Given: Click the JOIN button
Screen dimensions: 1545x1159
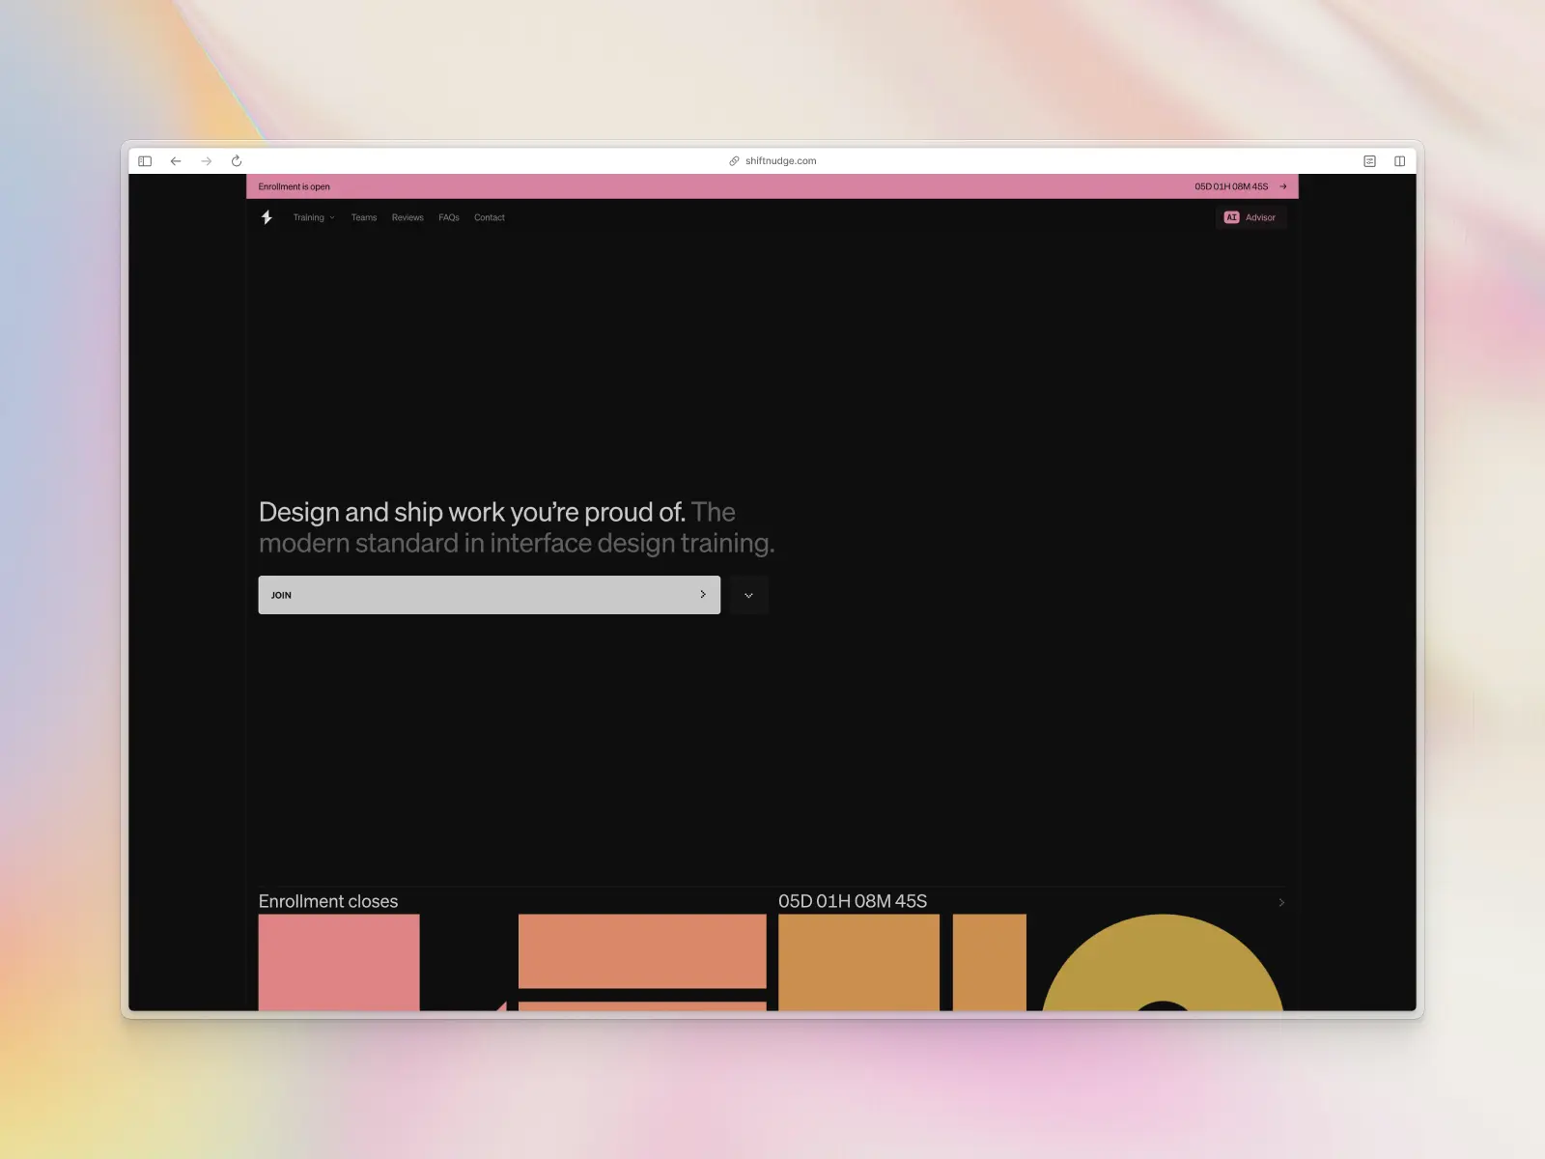Looking at the screenshot, I should pos(490,595).
